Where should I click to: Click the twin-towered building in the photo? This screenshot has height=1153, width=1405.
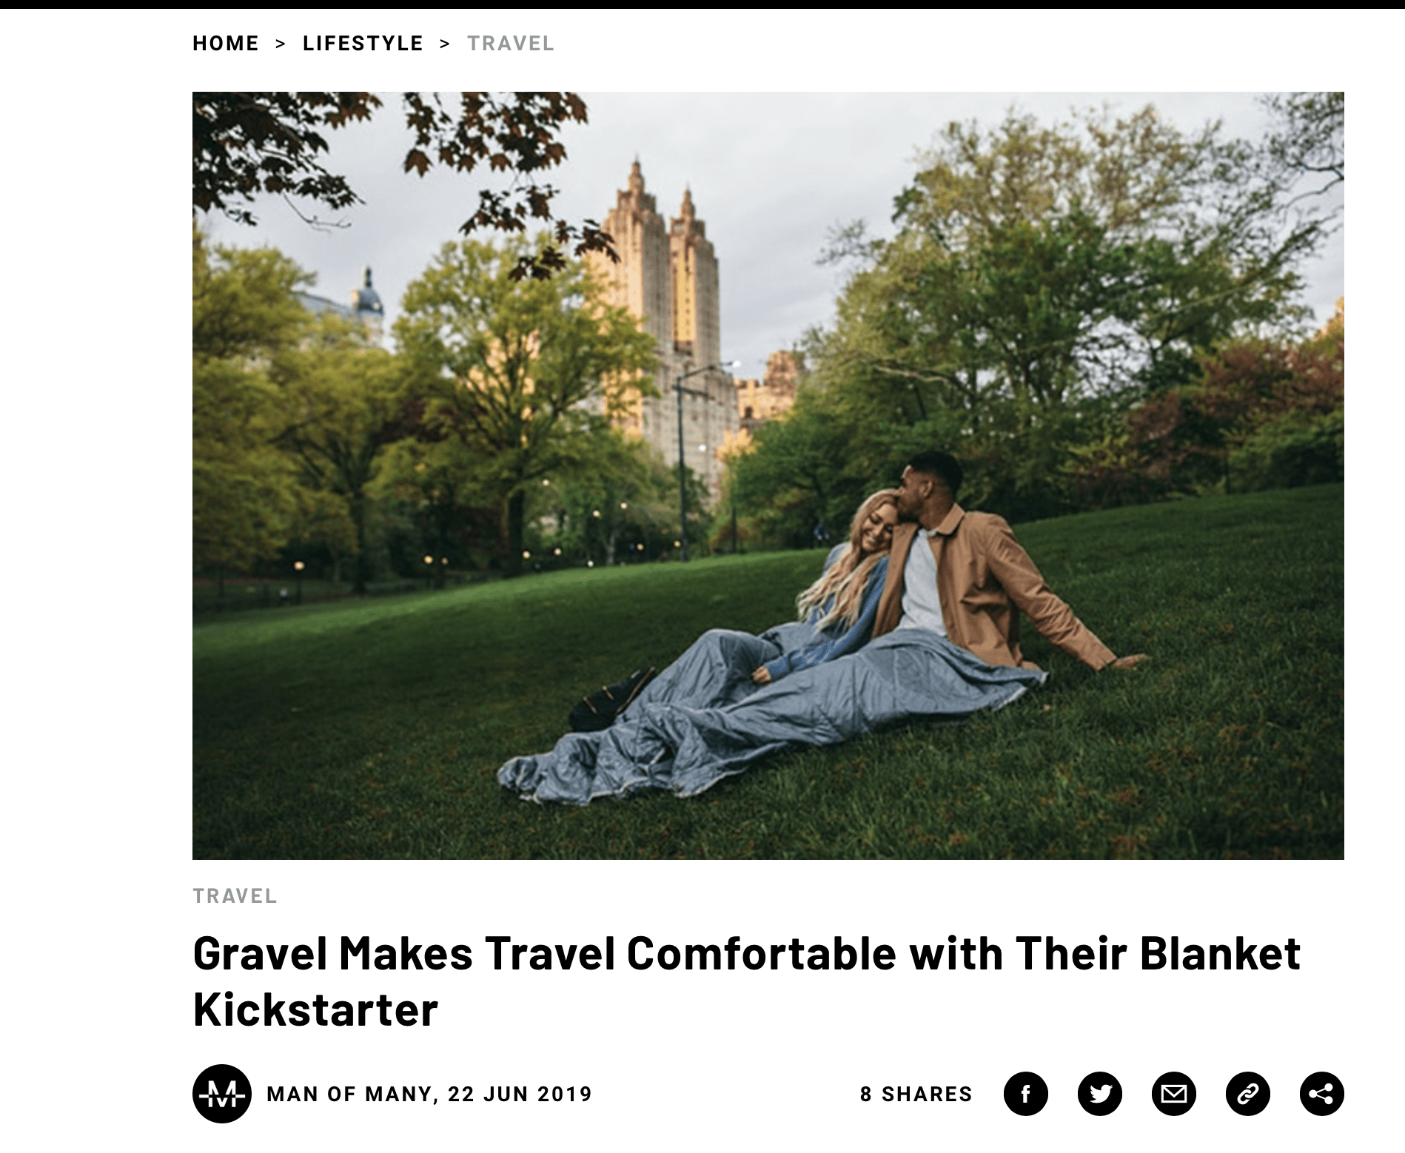pyautogui.click(x=663, y=296)
